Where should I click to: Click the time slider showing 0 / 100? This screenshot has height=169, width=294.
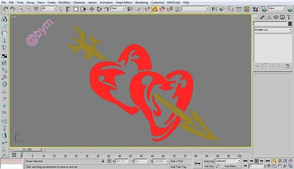[27, 149]
